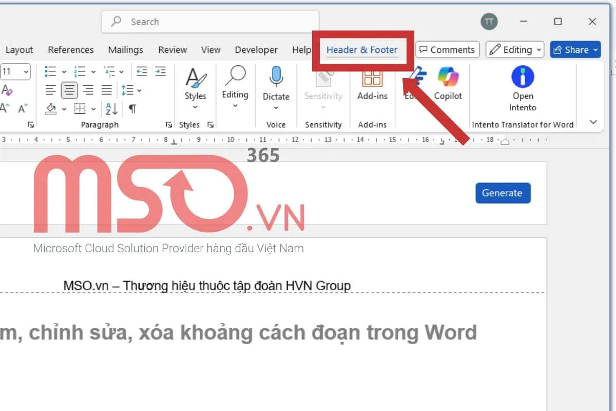Click the Clear All Formatting icon
This screenshot has height=411, width=616.
[7, 90]
